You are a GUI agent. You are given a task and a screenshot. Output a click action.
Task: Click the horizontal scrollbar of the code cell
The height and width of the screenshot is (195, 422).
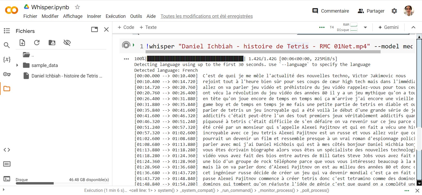(263, 52)
